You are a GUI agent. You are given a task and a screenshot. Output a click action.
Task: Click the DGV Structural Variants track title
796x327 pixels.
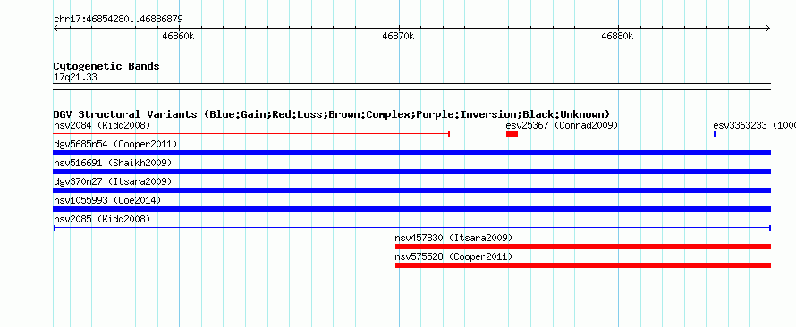tap(332, 114)
